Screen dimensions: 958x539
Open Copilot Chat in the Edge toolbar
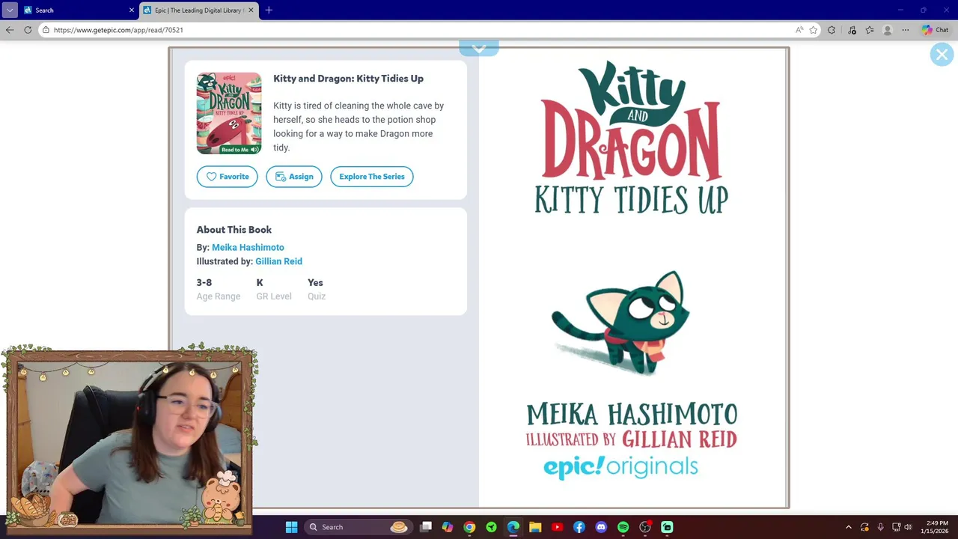point(936,30)
